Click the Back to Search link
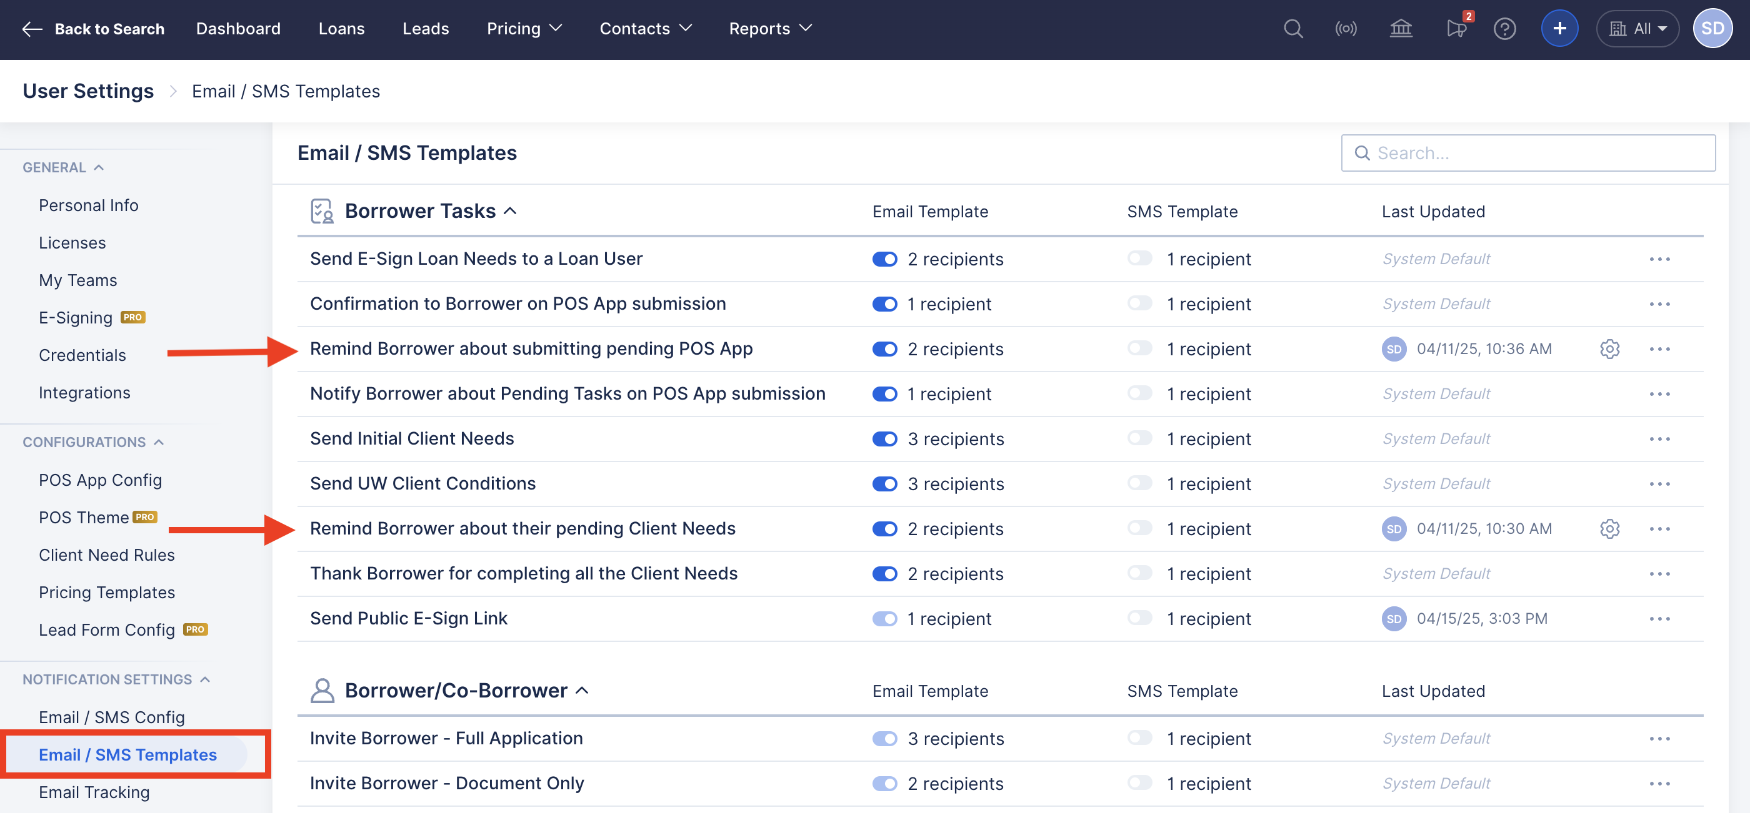 [93, 29]
